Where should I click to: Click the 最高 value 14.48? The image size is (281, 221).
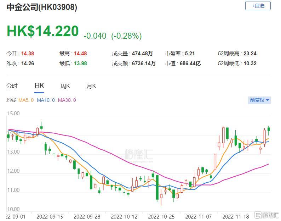tap(80, 54)
